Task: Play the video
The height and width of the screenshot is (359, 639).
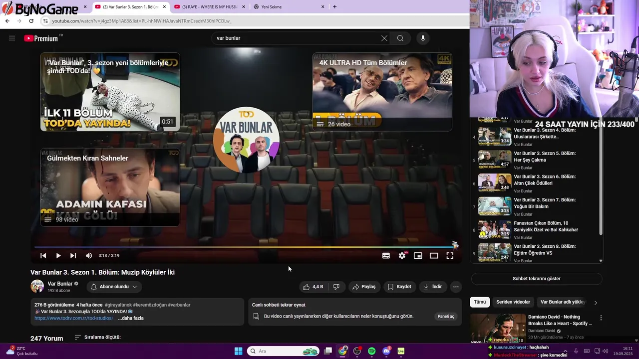Action: pos(58,256)
